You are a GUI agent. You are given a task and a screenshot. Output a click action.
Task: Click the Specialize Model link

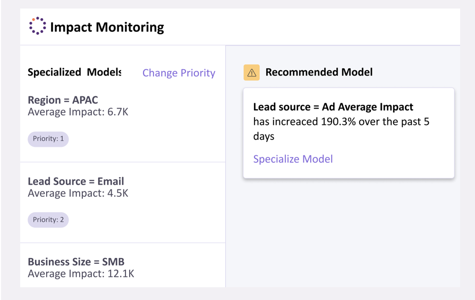point(293,159)
